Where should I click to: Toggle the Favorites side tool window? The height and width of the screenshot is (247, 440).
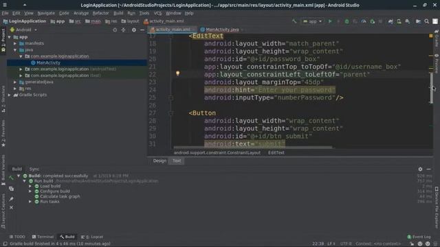coord(3,133)
